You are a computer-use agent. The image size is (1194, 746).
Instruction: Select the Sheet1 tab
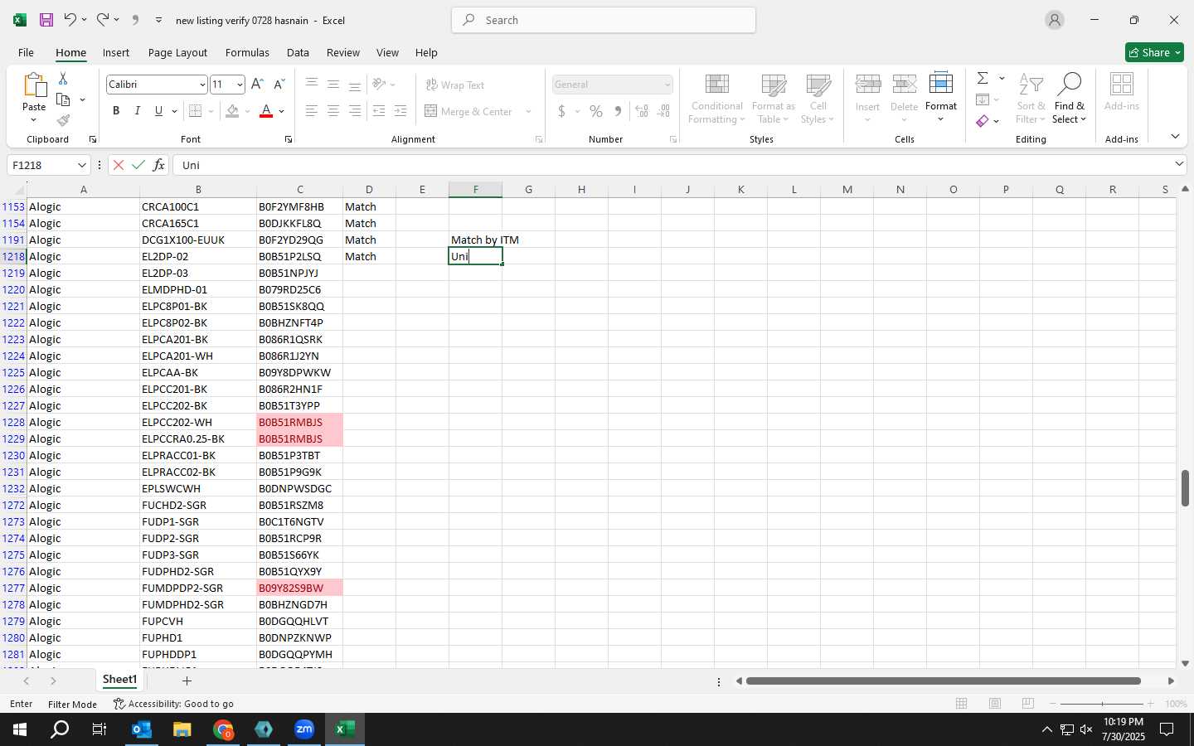point(119,680)
